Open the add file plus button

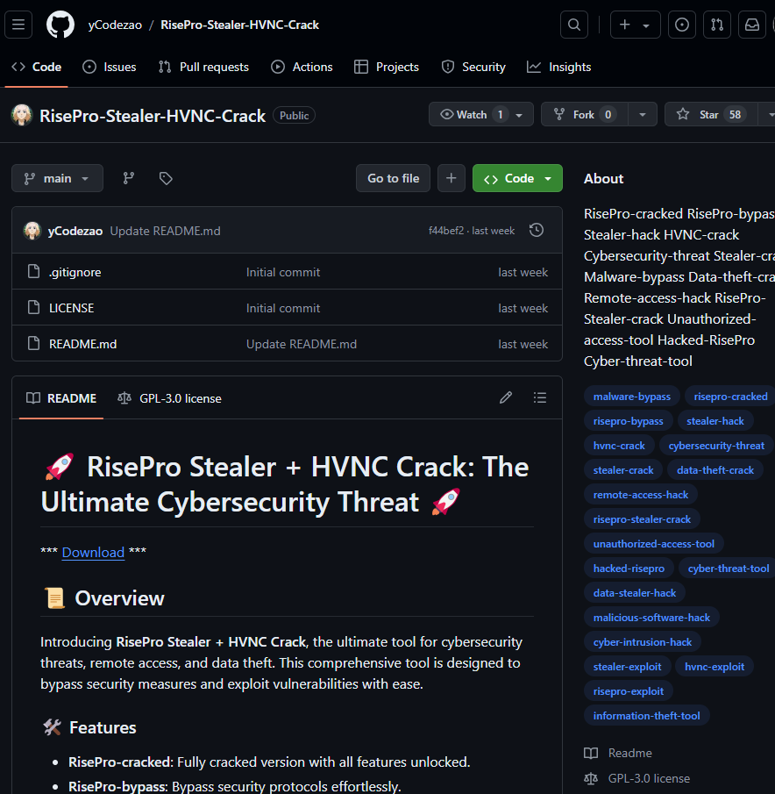451,178
